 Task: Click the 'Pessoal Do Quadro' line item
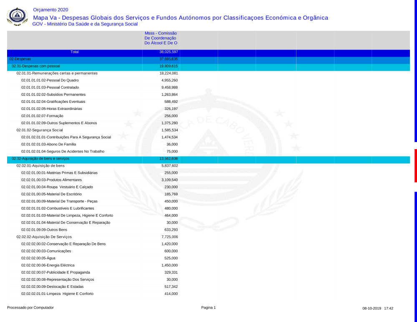pyautogui.click(x=50, y=80)
